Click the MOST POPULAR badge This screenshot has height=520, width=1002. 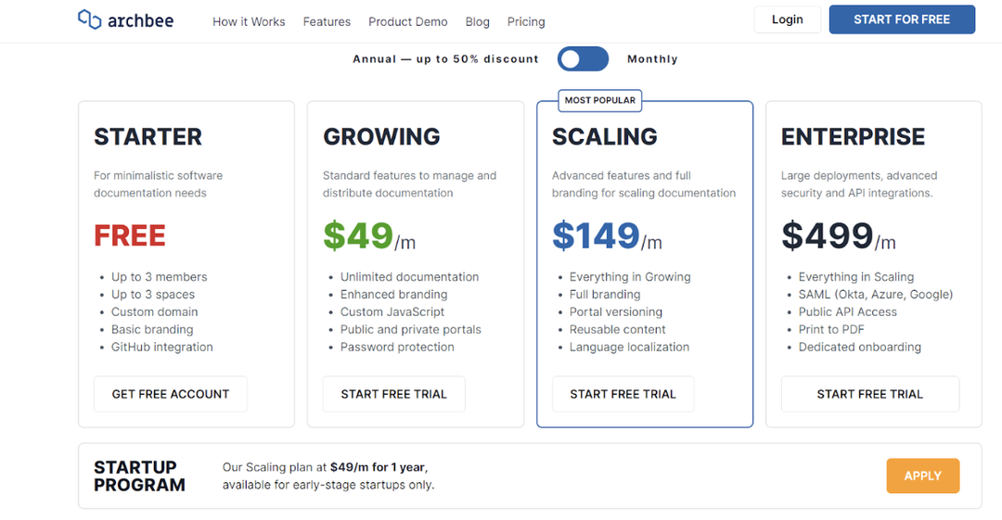pyautogui.click(x=600, y=100)
